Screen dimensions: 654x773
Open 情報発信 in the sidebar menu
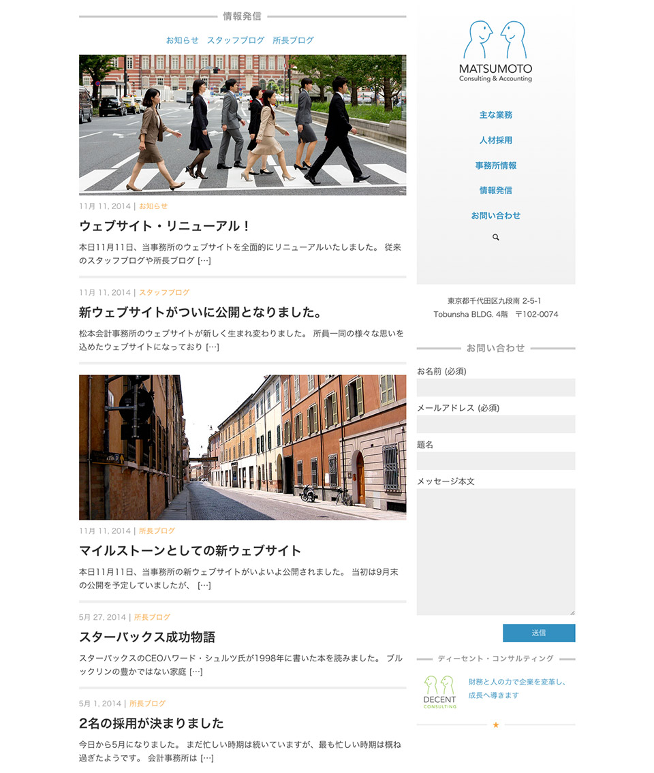point(496,190)
